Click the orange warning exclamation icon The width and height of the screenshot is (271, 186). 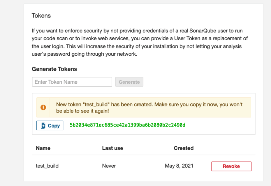(x=43, y=107)
